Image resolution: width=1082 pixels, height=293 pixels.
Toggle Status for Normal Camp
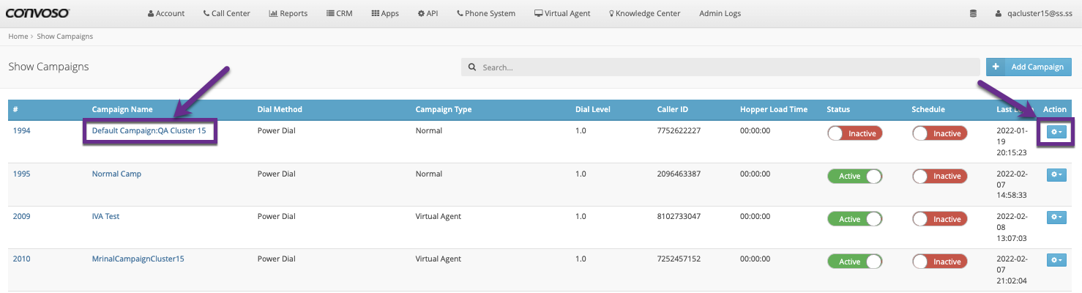pyautogui.click(x=854, y=176)
